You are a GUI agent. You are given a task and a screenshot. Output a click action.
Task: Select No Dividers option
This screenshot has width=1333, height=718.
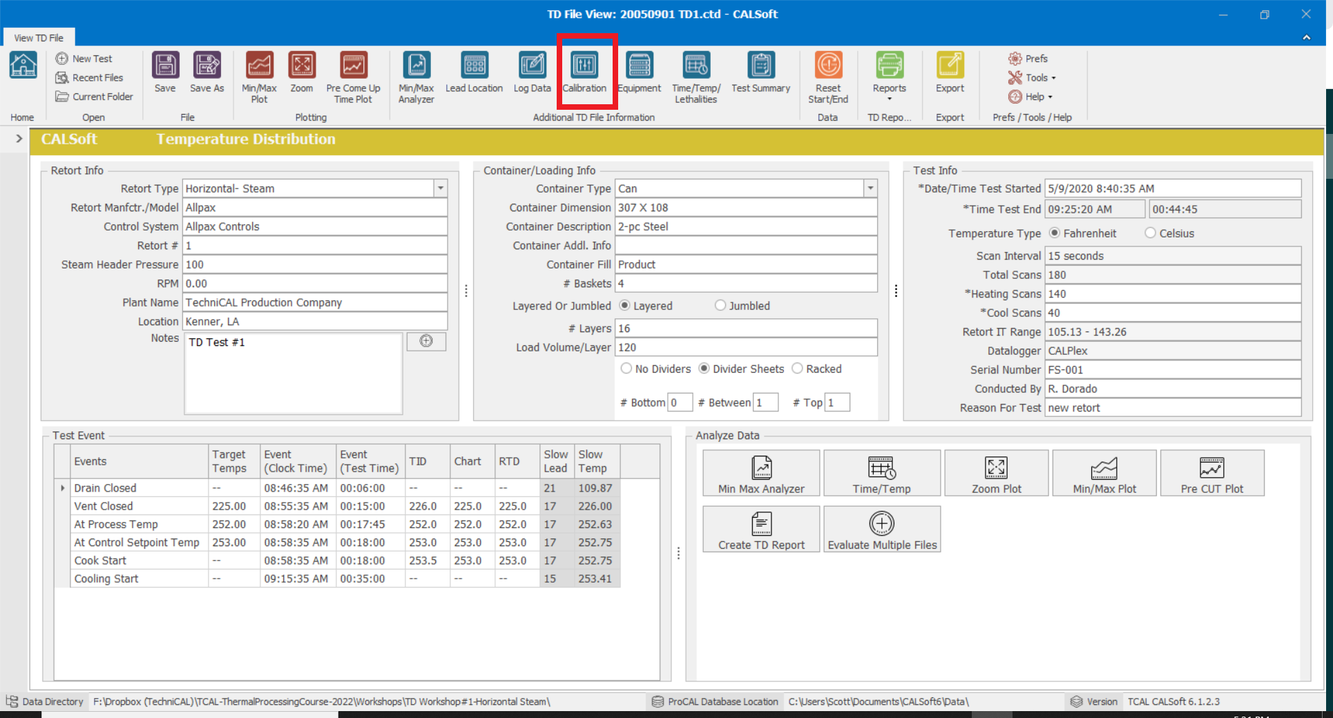click(x=626, y=369)
